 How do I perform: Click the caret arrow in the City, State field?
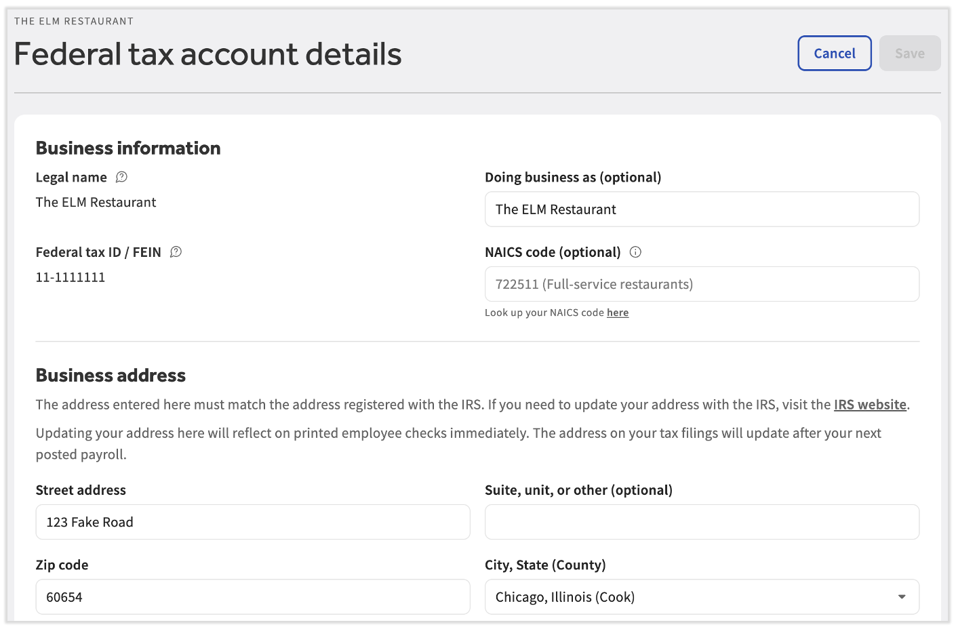pos(901,597)
